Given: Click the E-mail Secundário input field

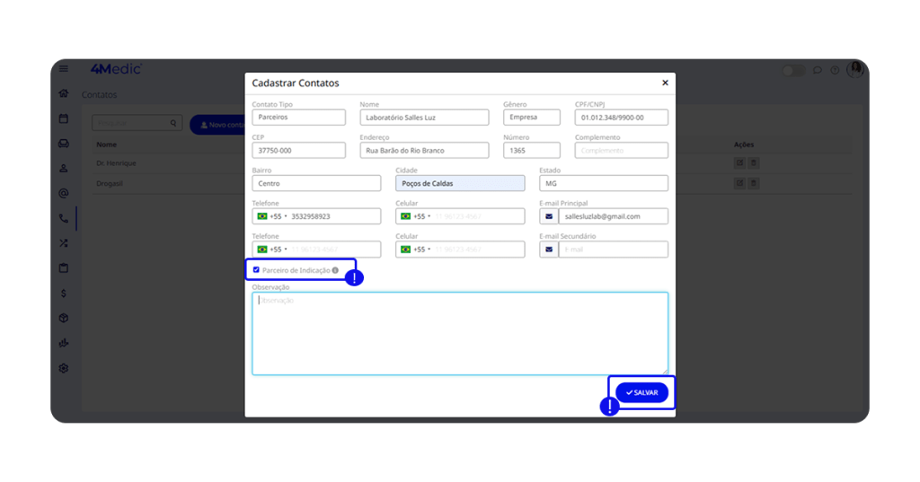Looking at the screenshot, I should tap(613, 250).
